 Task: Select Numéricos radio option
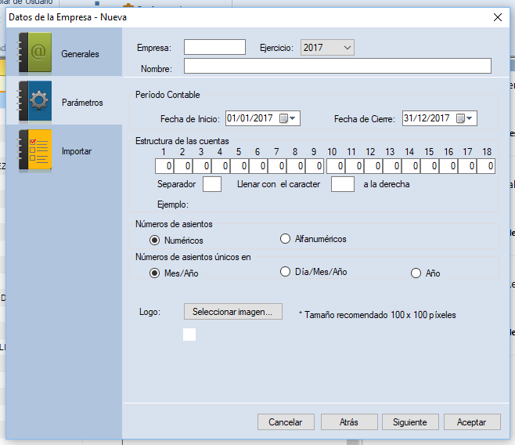click(154, 241)
